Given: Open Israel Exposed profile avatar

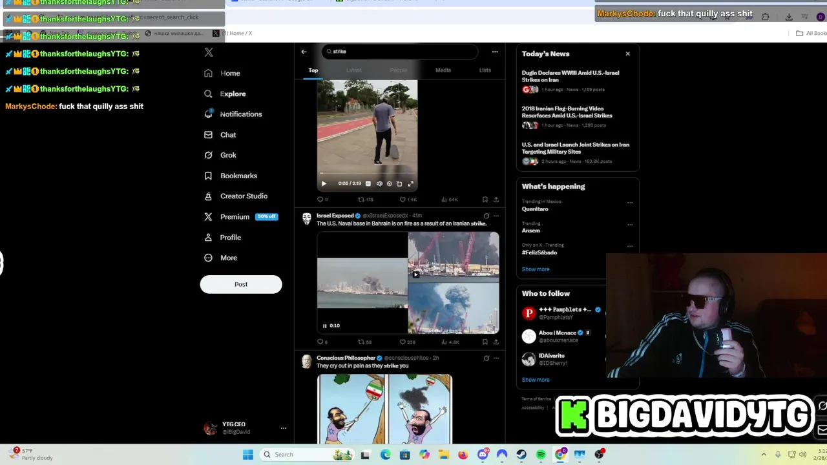Looking at the screenshot, I should coord(306,218).
